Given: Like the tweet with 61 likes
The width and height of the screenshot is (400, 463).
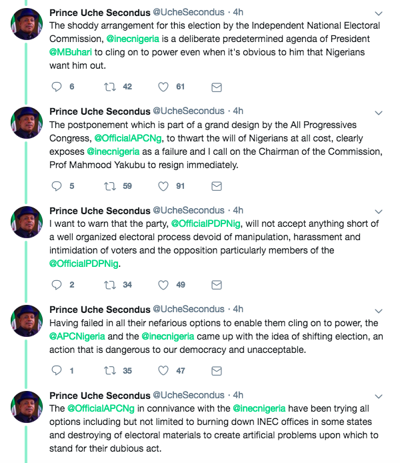Looking at the screenshot, I should 163,87.
